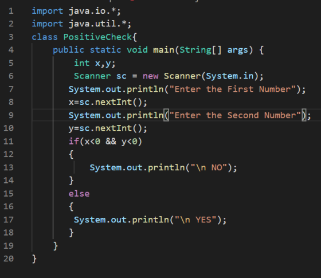Click 'Scanner(System.in);' constructor call
Image resolution: width=321 pixels, height=278 pixels.
213,76
